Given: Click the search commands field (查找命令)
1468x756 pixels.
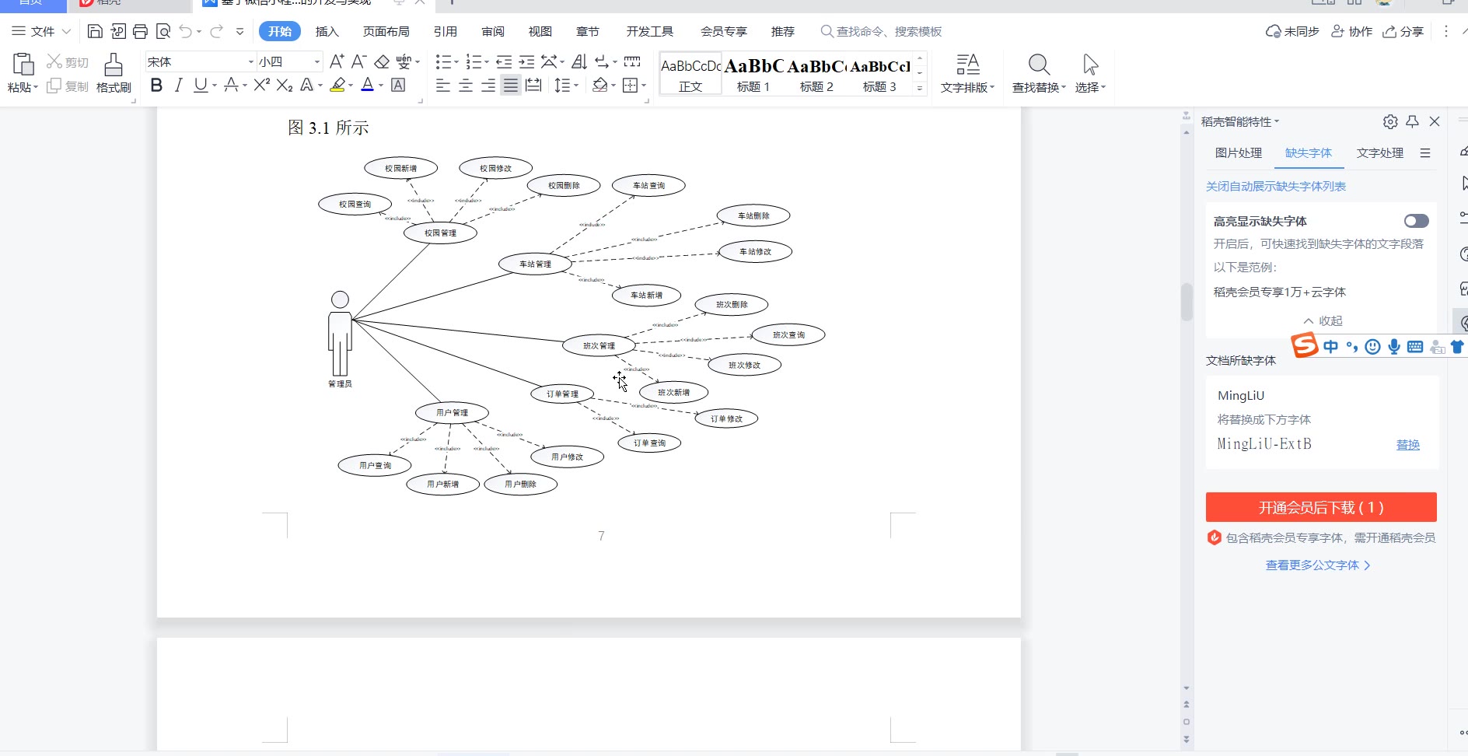Looking at the screenshot, I should click(882, 31).
